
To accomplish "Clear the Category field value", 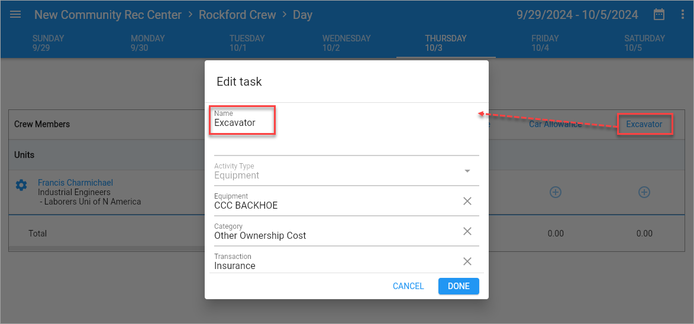I will tap(467, 231).
